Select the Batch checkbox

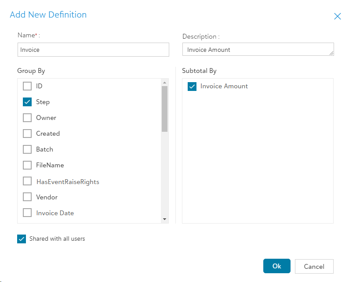click(27, 149)
